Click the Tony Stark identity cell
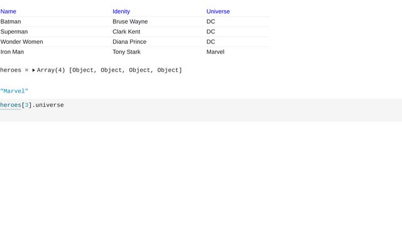 126,51
